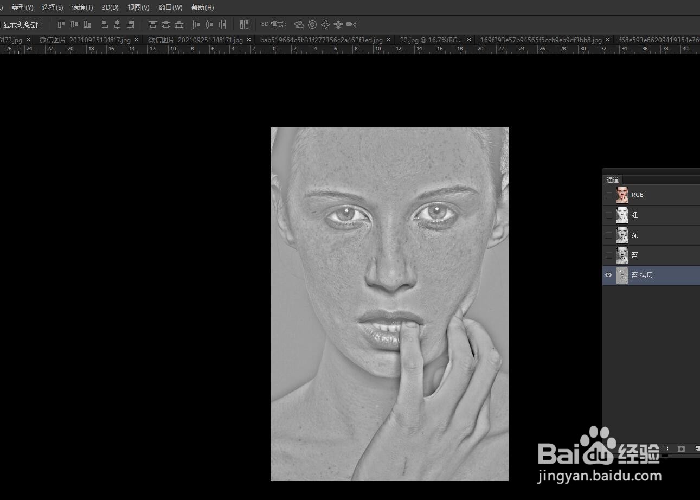
Task: Close the 169f293e57b94565f5ccb9eb9df3bb8.jpg tab
Action: [x=608, y=40]
